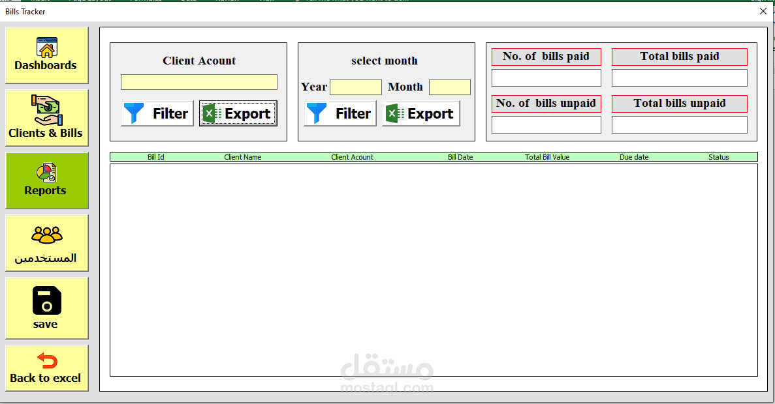Click the Total bills paid label
This screenshot has height=404, width=775.
coord(680,57)
